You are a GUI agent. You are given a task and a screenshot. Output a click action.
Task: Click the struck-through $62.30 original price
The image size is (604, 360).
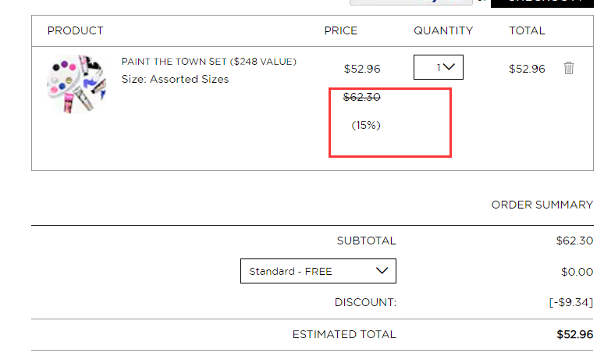click(362, 97)
